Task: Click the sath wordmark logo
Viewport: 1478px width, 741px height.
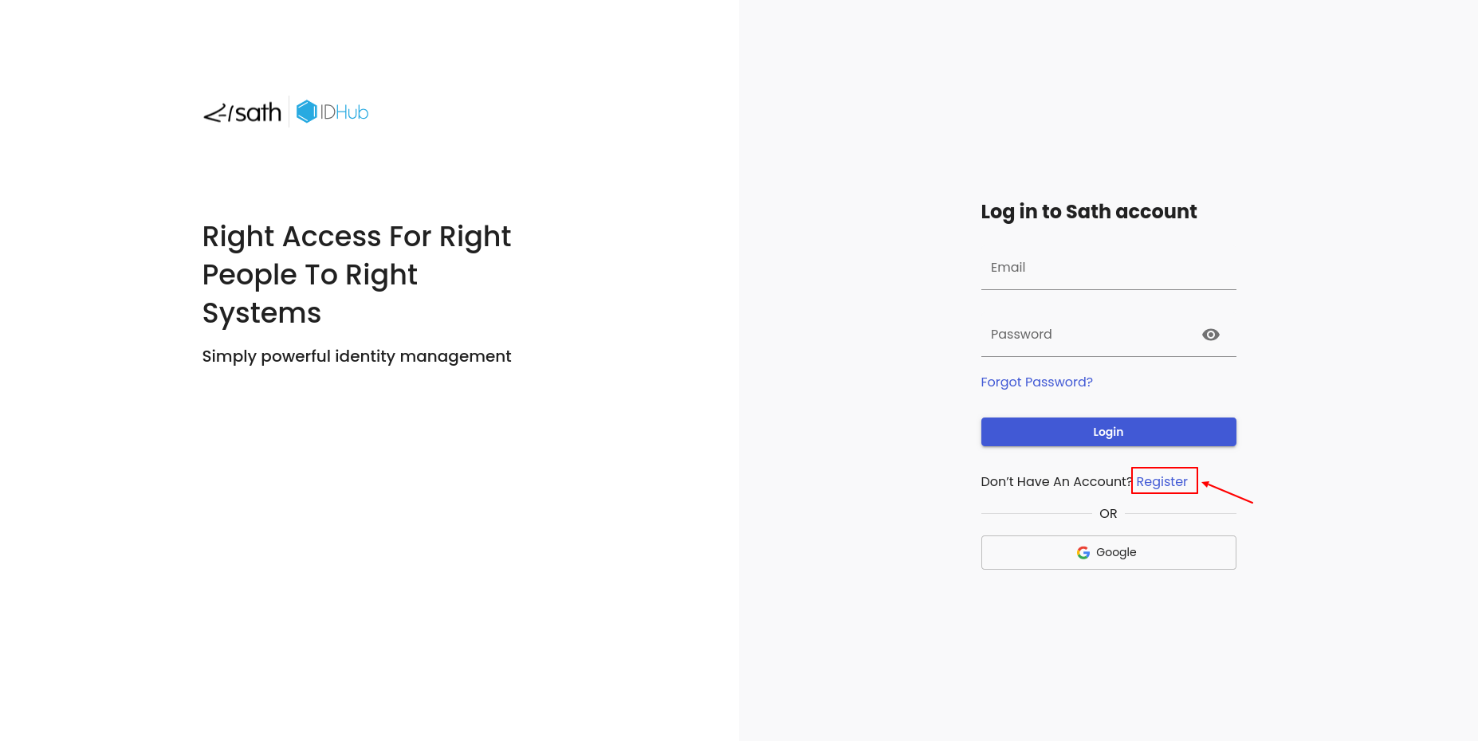Action: (258, 113)
